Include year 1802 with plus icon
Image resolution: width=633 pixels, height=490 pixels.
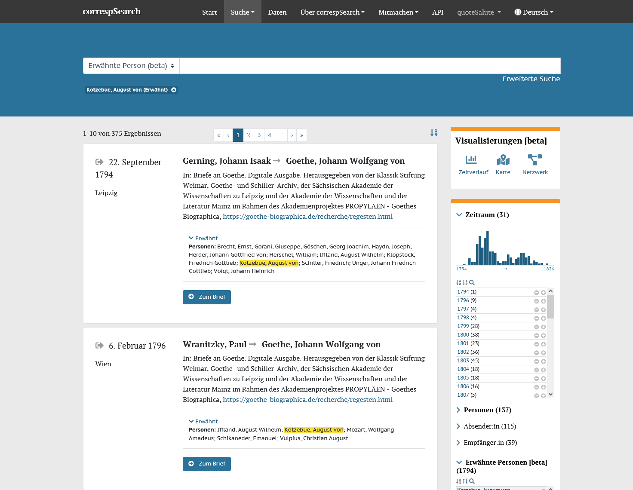coord(543,352)
